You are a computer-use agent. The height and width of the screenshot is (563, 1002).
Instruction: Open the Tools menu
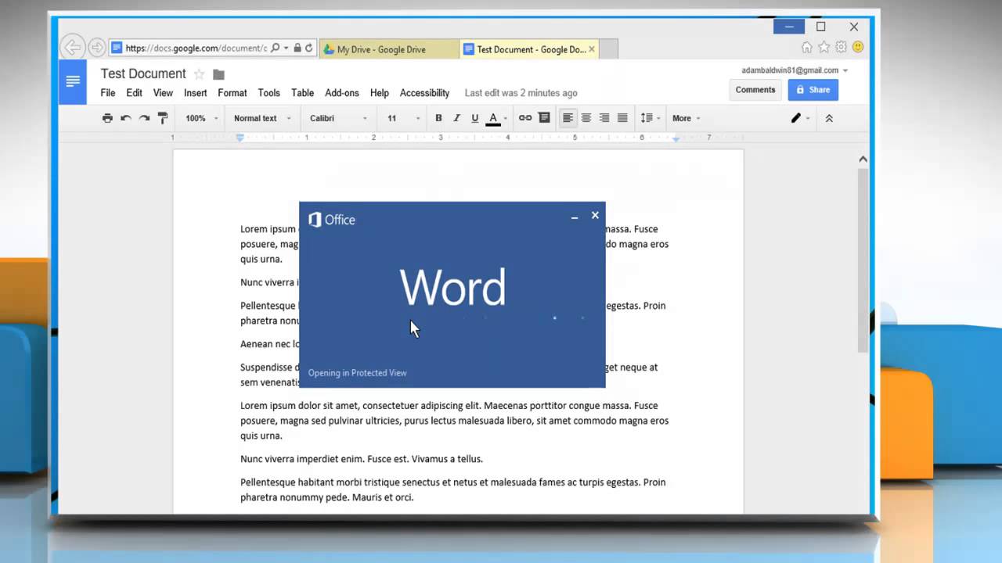pyautogui.click(x=269, y=93)
